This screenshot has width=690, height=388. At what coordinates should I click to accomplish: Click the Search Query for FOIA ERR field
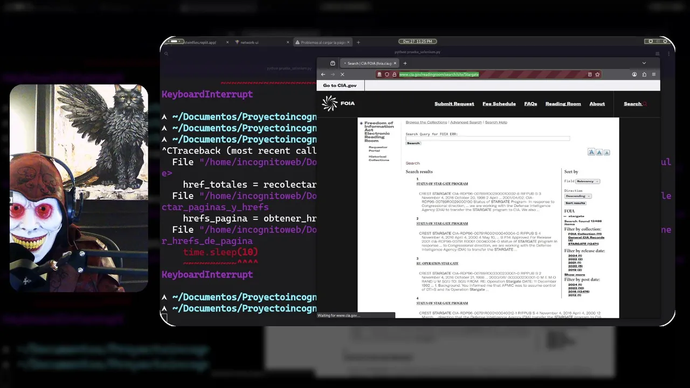tap(487, 138)
